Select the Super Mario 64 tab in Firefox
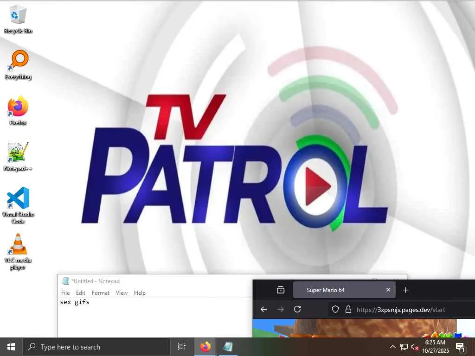 coord(344,290)
